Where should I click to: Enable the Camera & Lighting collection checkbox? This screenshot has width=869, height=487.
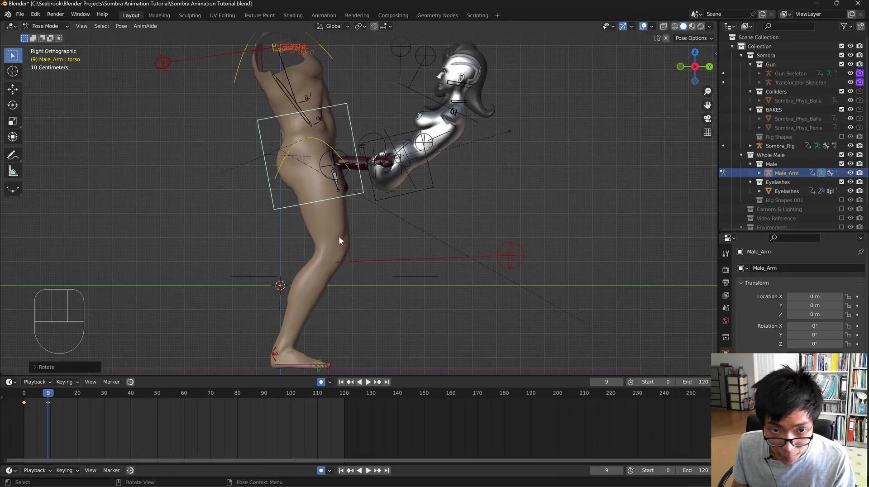coord(841,209)
